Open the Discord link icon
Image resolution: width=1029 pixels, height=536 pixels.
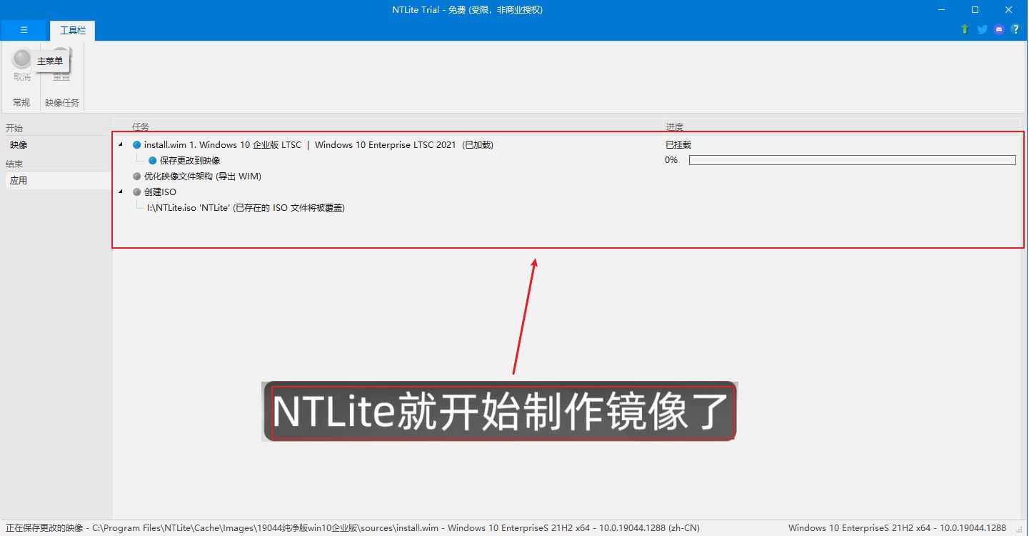999,29
